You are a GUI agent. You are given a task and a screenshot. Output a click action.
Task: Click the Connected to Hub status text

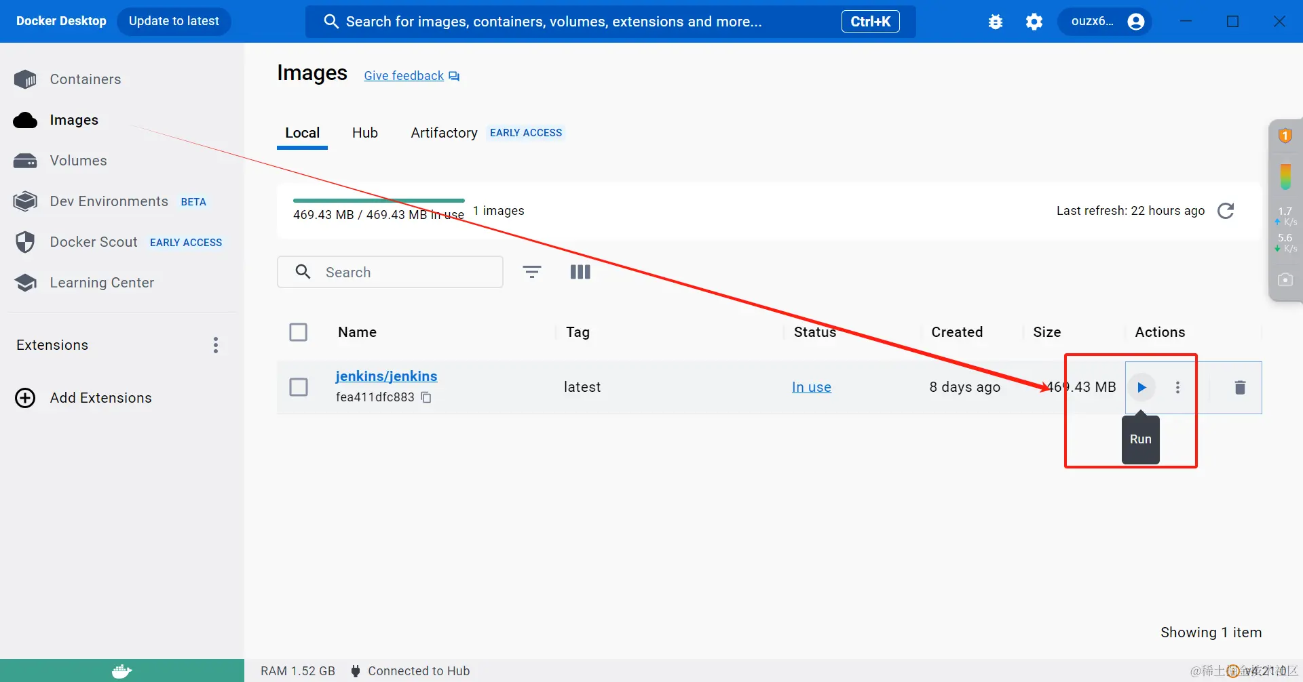pos(419,671)
